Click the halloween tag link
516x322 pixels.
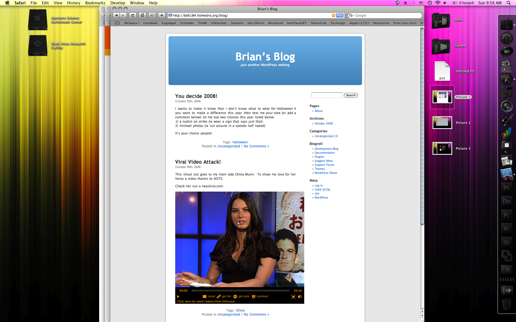[240, 142]
